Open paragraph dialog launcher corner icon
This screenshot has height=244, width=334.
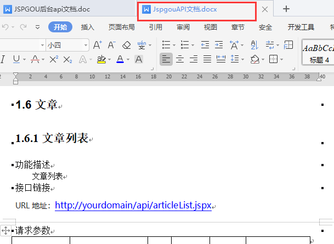(294, 69)
